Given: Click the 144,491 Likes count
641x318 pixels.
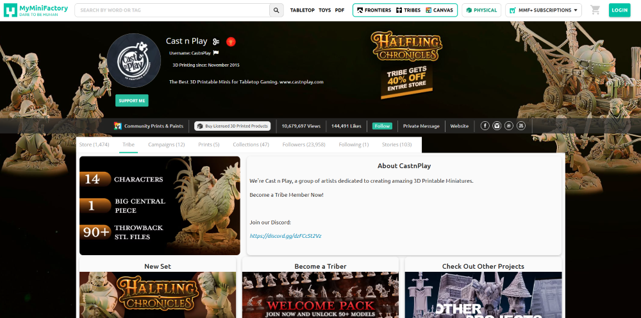Looking at the screenshot, I should pyautogui.click(x=346, y=126).
